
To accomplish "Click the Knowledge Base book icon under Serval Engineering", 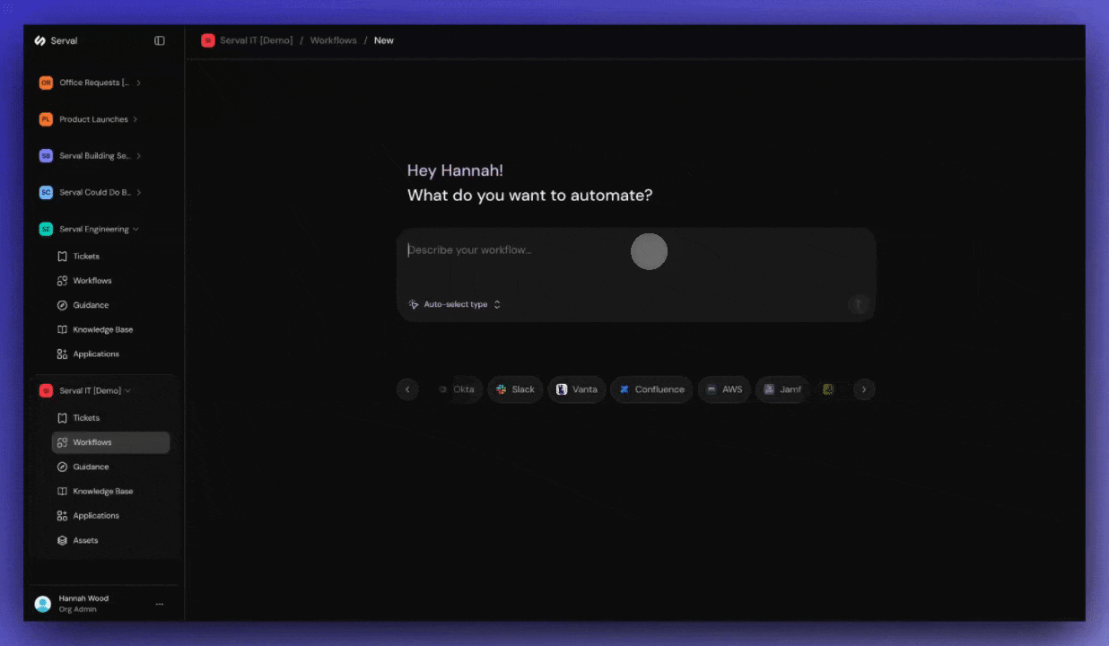I will [62, 329].
